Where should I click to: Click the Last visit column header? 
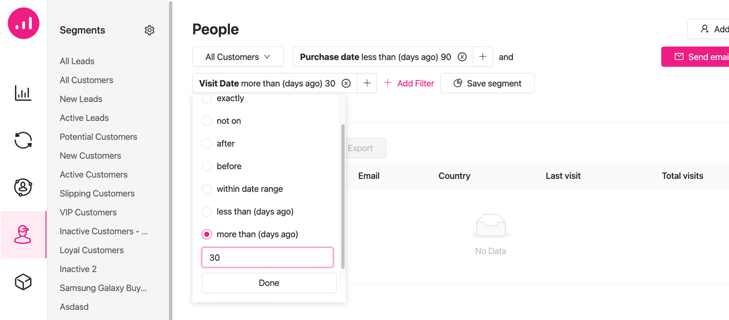pos(563,176)
